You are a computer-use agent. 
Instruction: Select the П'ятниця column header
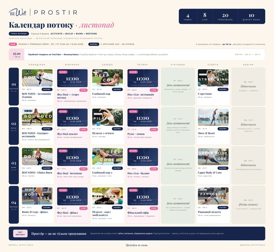[x=178, y=65]
